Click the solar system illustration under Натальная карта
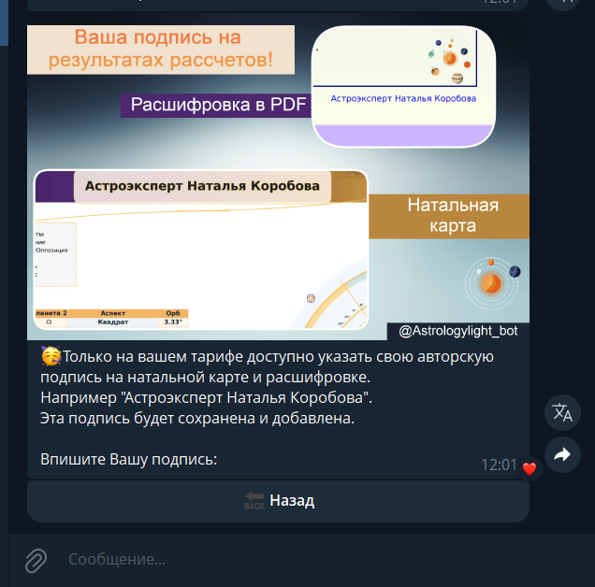Screen dimensions: 595x587 [492, 282]
